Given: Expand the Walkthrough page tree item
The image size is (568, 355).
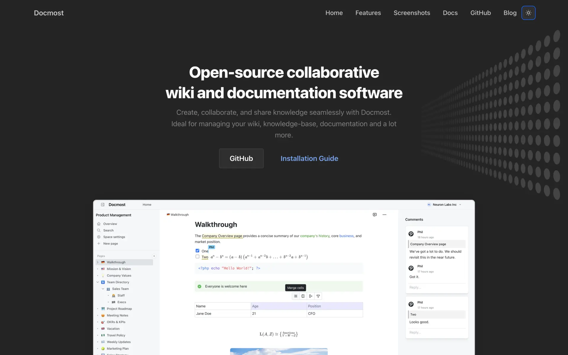Looking at the screenshot, I should (x=98, y=262).
